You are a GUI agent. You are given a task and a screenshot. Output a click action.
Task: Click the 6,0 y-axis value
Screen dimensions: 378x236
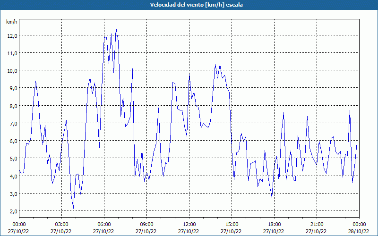[14, 141]
